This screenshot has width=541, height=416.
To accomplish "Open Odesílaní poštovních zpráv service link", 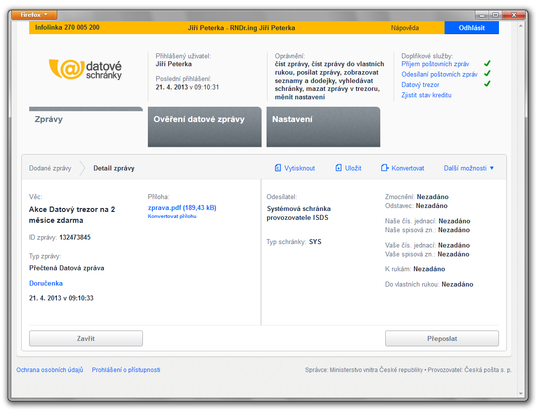I will (x=439, y=75).
